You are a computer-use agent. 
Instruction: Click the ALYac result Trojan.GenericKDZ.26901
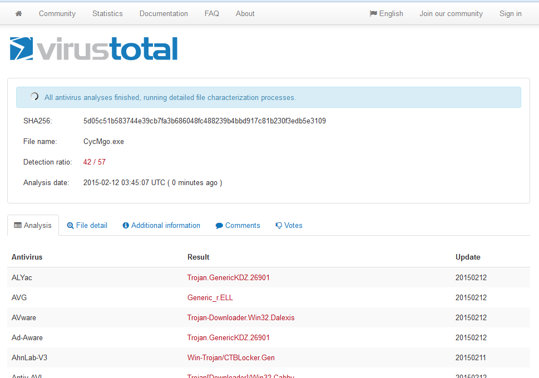point(228,277)
